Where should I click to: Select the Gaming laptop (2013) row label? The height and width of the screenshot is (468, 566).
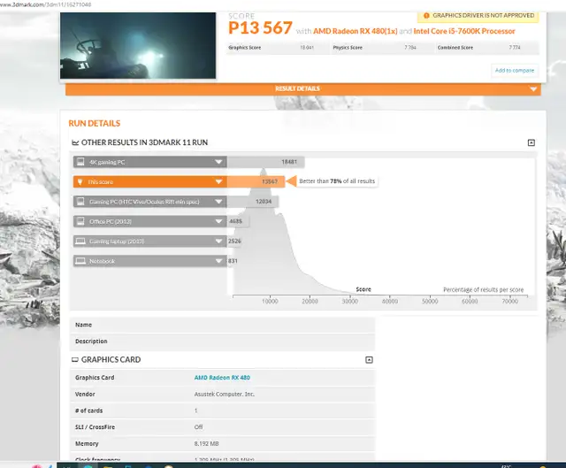tap(117, 242)
